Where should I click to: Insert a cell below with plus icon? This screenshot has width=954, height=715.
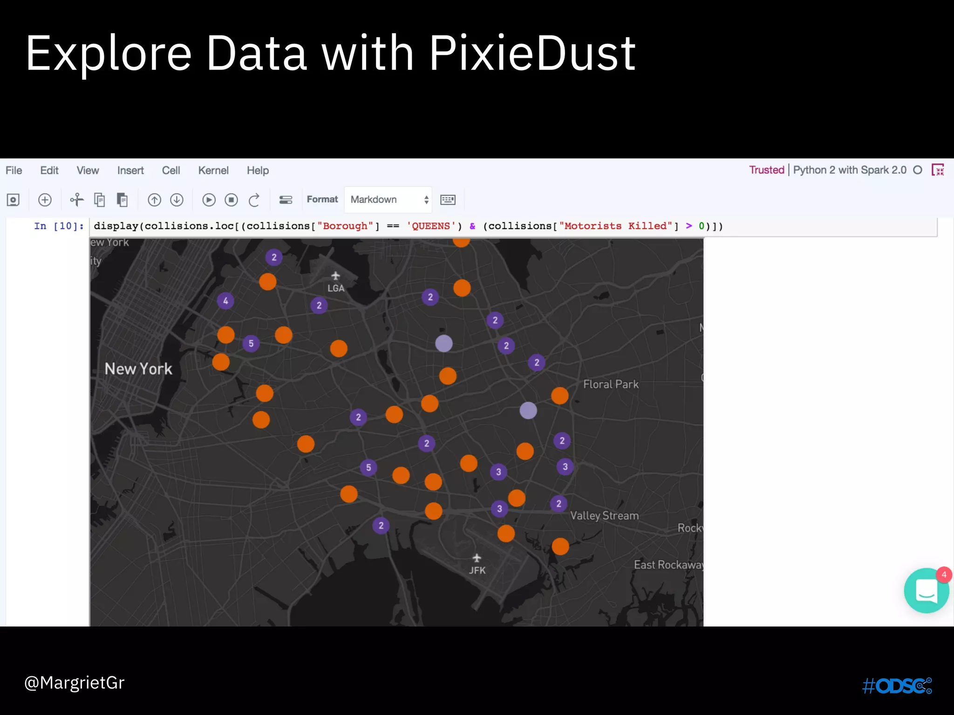(x=45, y=200)
